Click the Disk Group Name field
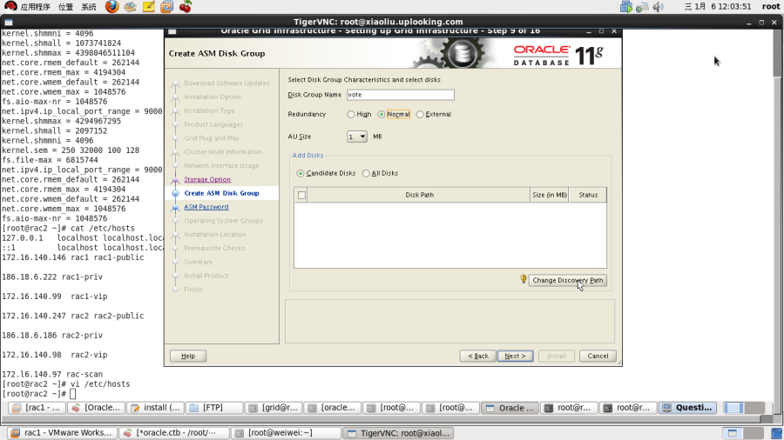 [401, 95]
